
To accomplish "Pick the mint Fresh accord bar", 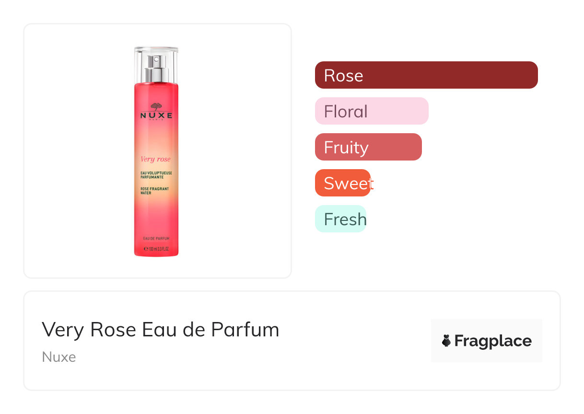I will click(340, 219).
